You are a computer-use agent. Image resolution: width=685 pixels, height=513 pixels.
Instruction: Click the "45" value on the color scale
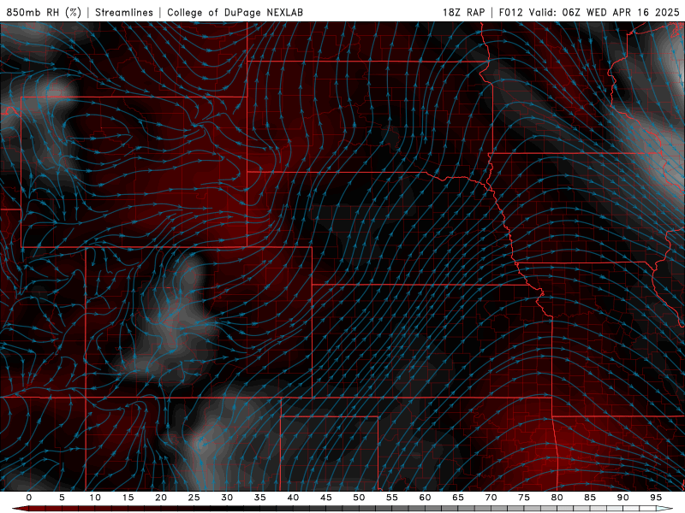pos(326,498)
